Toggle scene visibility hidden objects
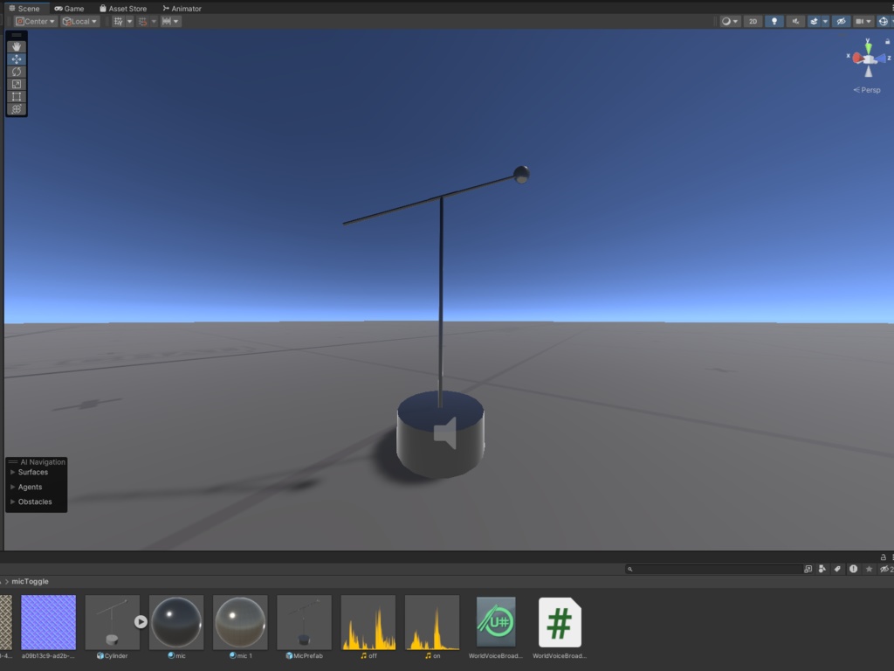Image resolution: width=894 pixels, height=671 pixels. [x=841, y=21]
